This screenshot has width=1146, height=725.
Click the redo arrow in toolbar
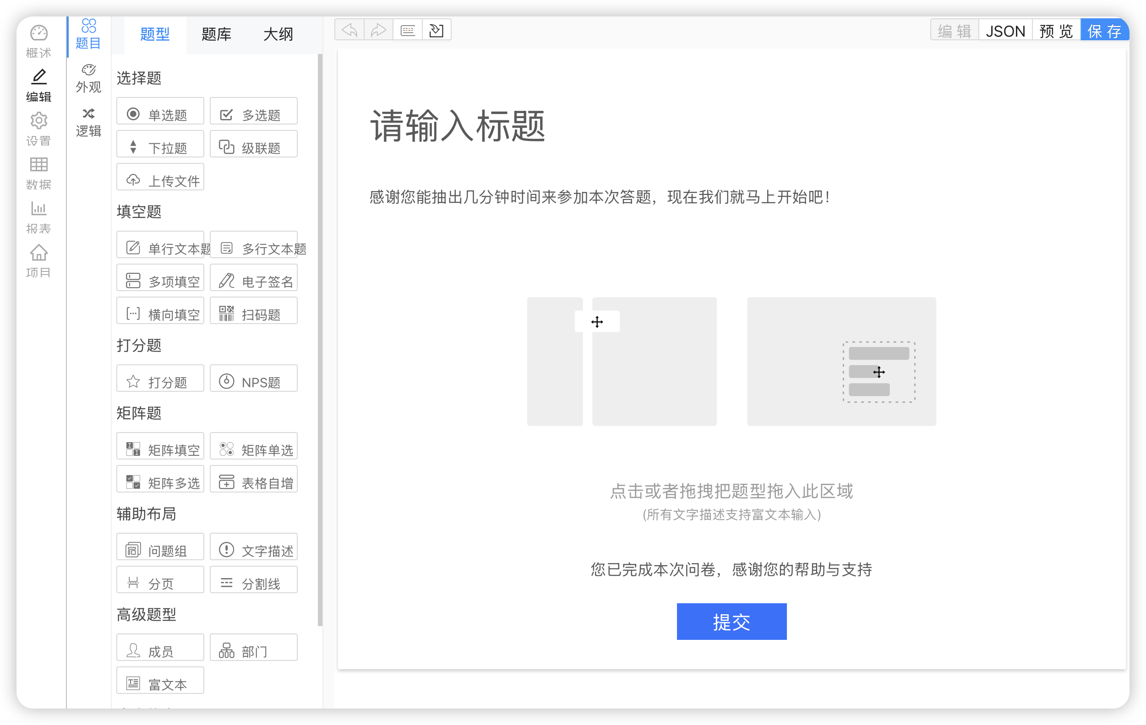click(x=378, y=31)
